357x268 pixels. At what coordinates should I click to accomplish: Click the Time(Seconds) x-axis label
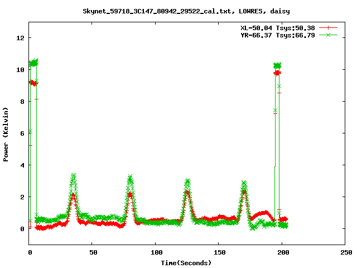186,263
